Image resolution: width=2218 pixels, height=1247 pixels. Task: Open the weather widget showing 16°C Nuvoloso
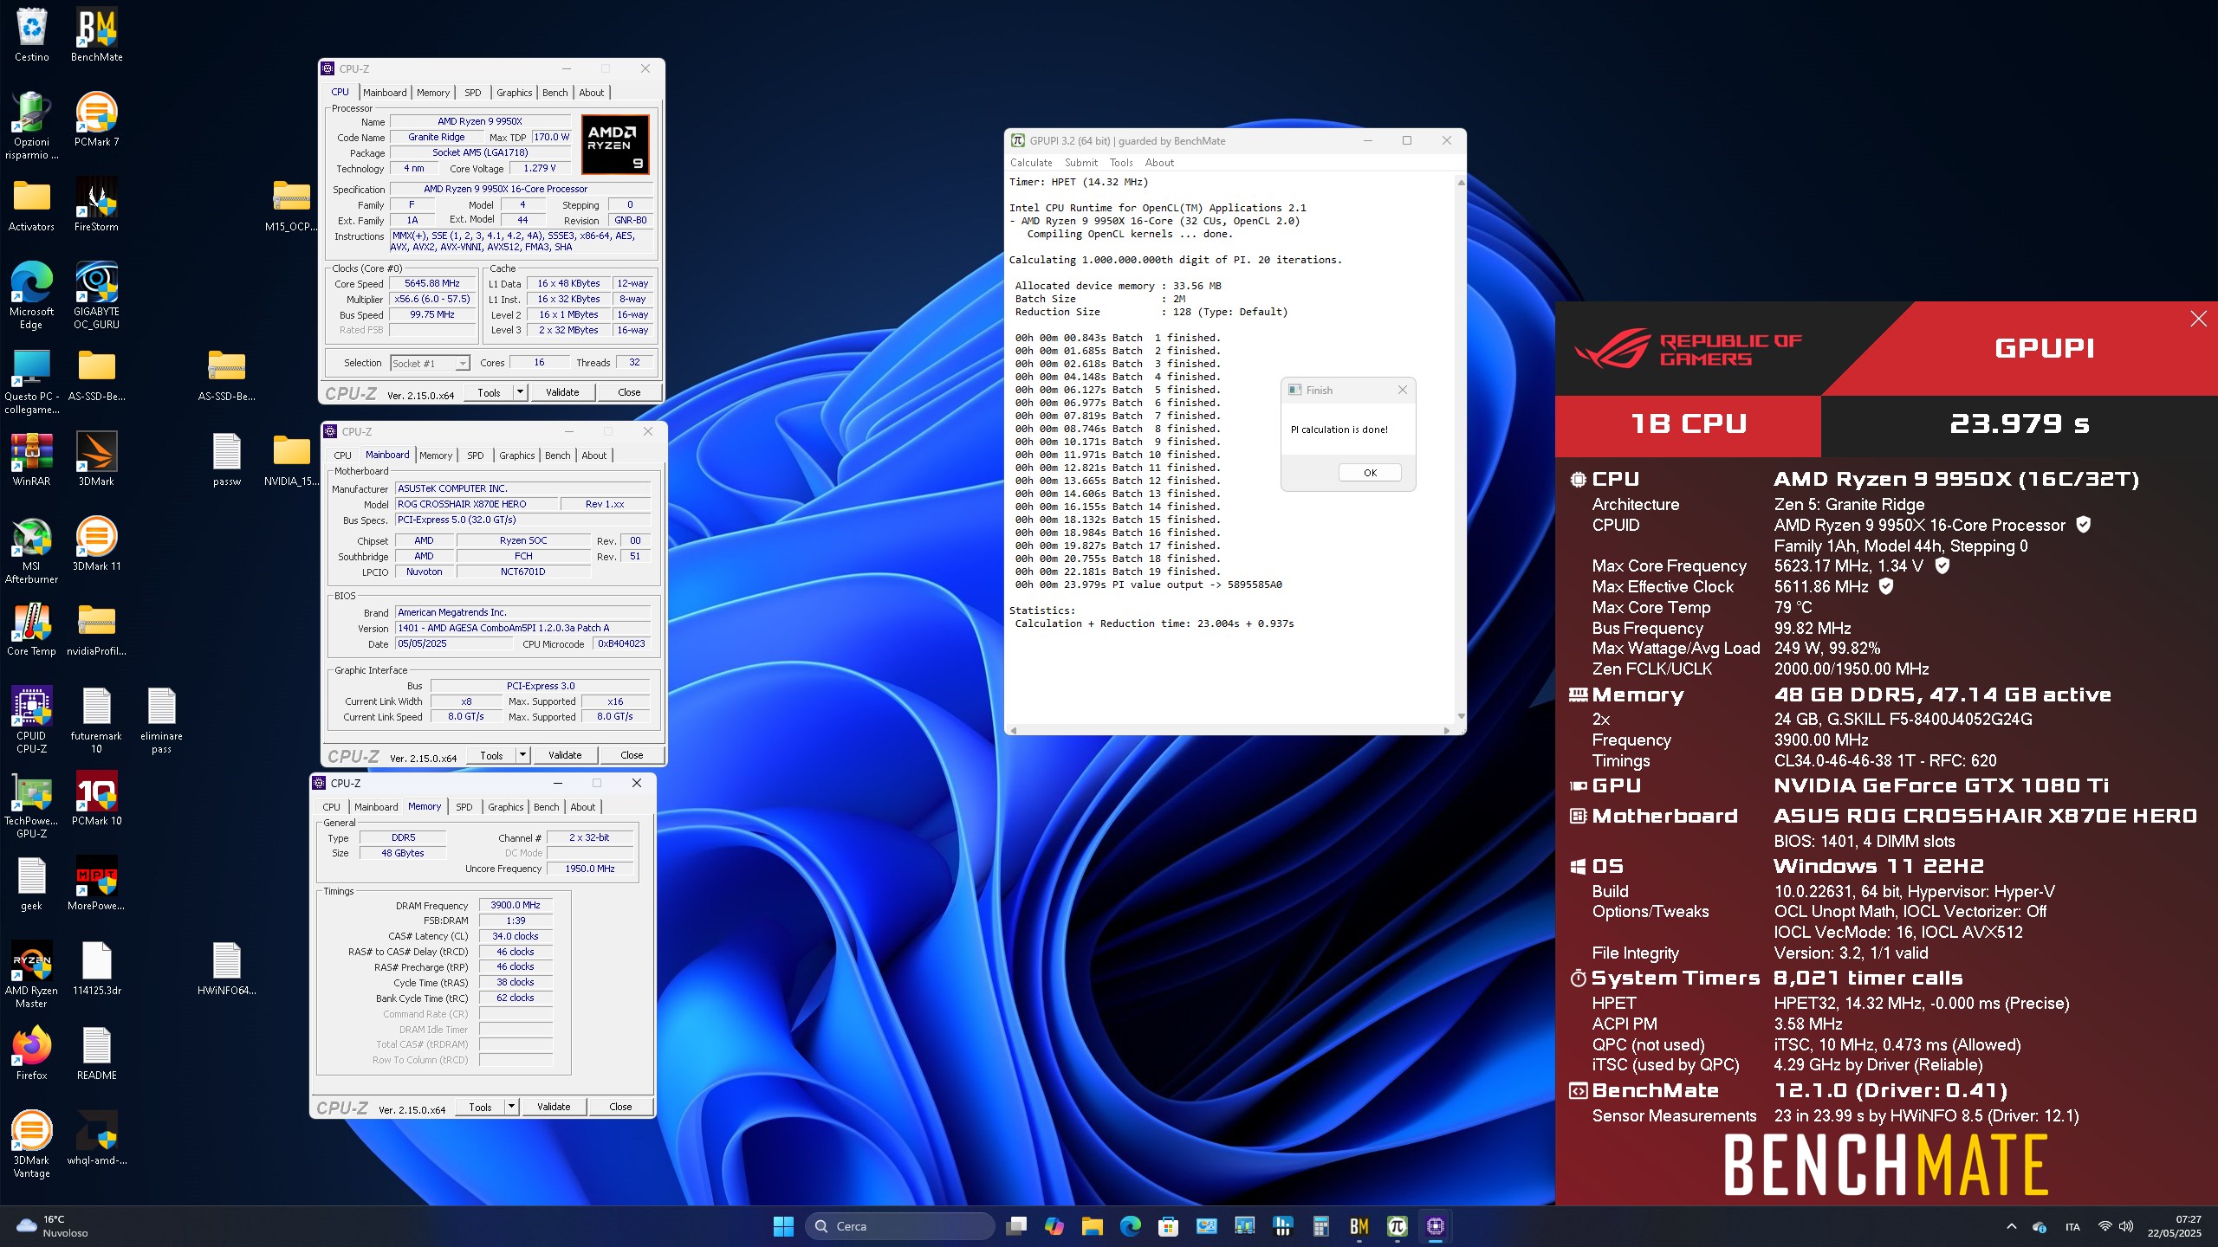pyautogui.click(x=54, y=1226)
